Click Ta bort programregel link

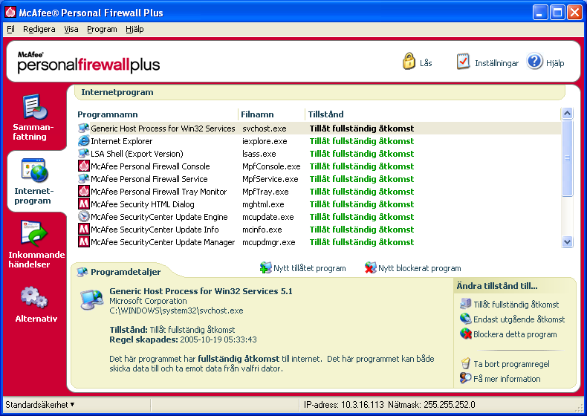pos(511,364)
